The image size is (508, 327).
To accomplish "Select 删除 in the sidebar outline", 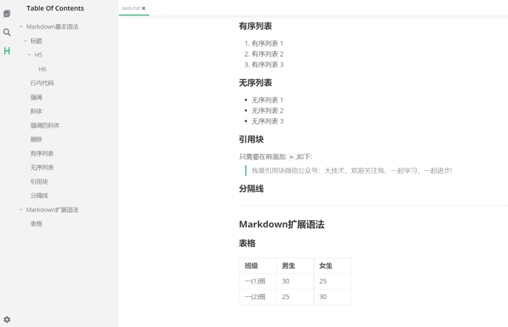I will (x=37, y=139).
